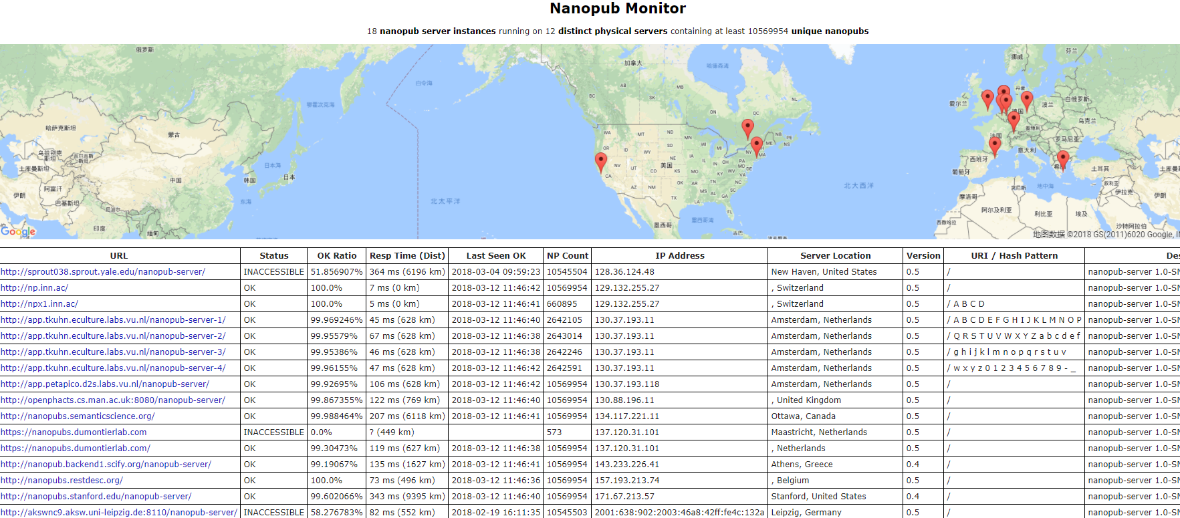Viewport: 1180px width, 518px height.
Task: Click the Athens, Greece location cell
Action: point(836,465)
